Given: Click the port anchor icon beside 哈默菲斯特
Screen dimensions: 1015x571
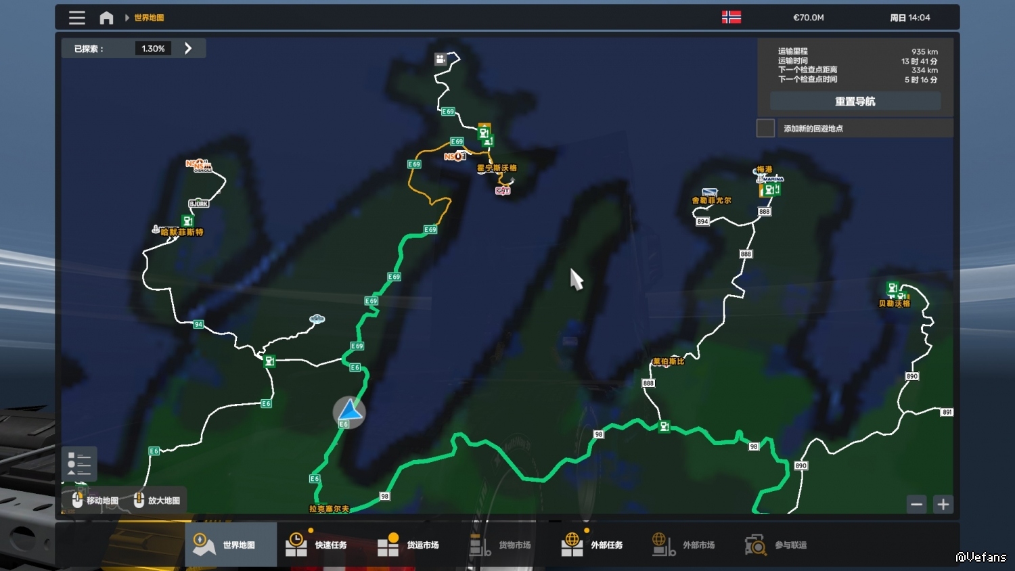Looking at the screenshot, I should tap(156, 229).
